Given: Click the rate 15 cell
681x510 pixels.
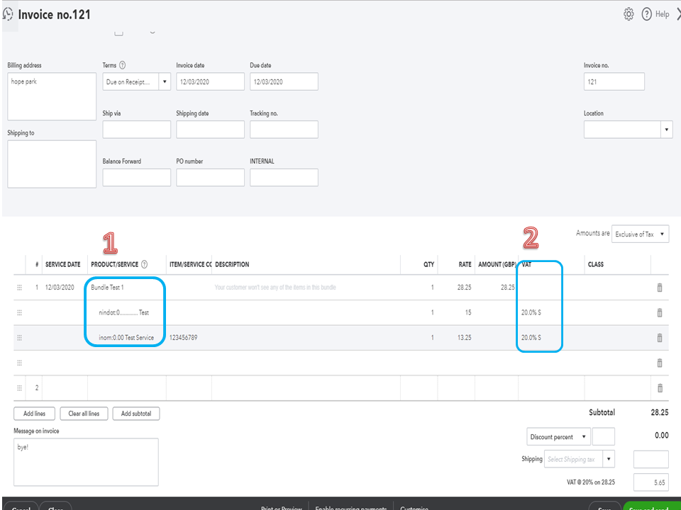Looking at the screenshot, I should [456, 312].
